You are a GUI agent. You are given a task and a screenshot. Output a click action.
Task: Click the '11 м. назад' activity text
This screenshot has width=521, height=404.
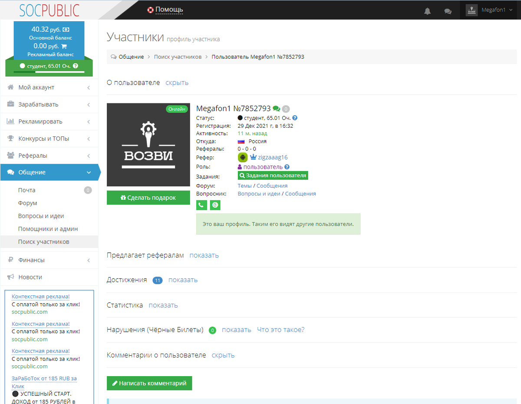point(252,133)
